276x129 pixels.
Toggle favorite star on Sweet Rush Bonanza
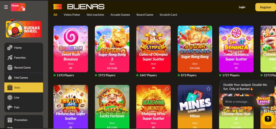click(x=84, y=29)
